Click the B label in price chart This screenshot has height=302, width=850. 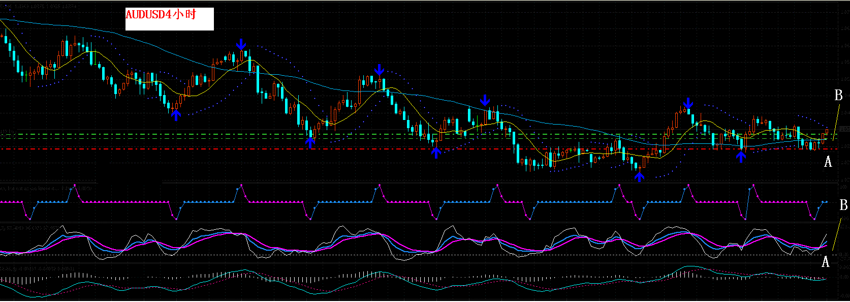838,95
